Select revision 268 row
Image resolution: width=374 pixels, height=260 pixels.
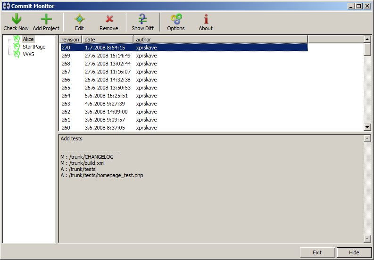click(x=184, y=64)
